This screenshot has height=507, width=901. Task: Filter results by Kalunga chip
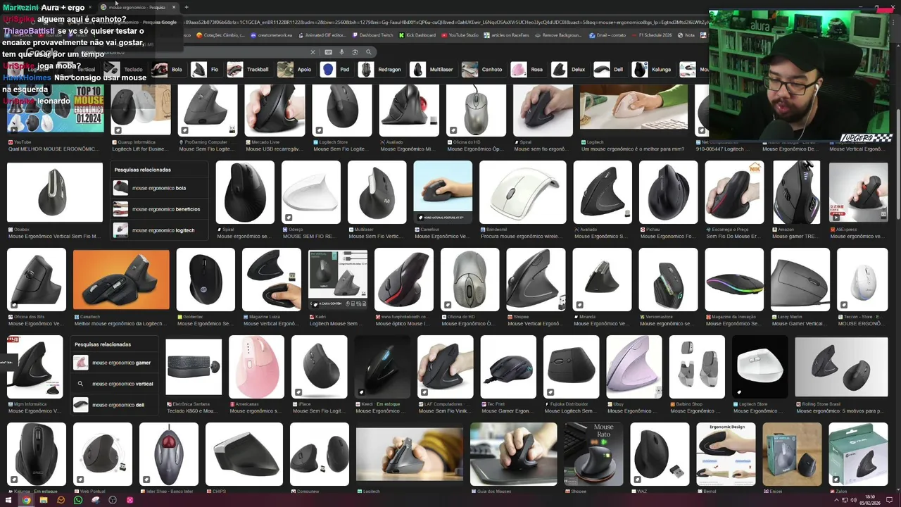tap(652, 69)
